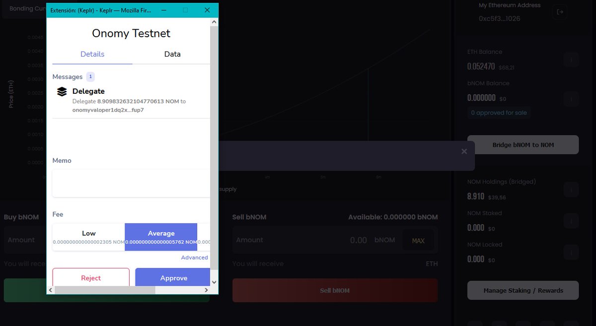Click the Onomy Testnet title in Keplr
Viewport: 596px width, 326px height.
(131, 33)
